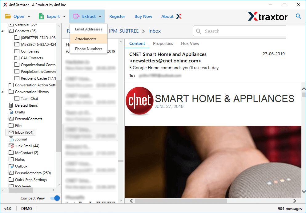306x213 pixels.
Task: Collapse the Conversation History tree node
Action: click(x=2, y=92)
